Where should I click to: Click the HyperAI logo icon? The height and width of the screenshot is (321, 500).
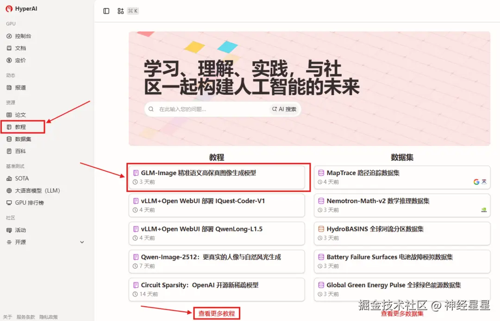pos(9,9)
